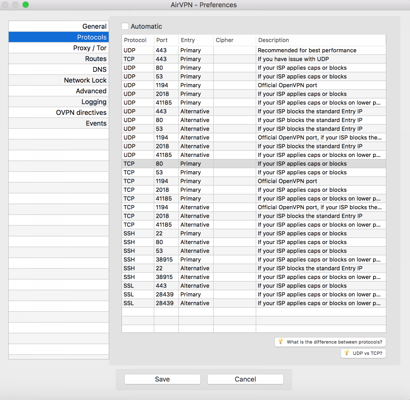
Task: Go to the DNS settings tab
Action: point(58,69)
